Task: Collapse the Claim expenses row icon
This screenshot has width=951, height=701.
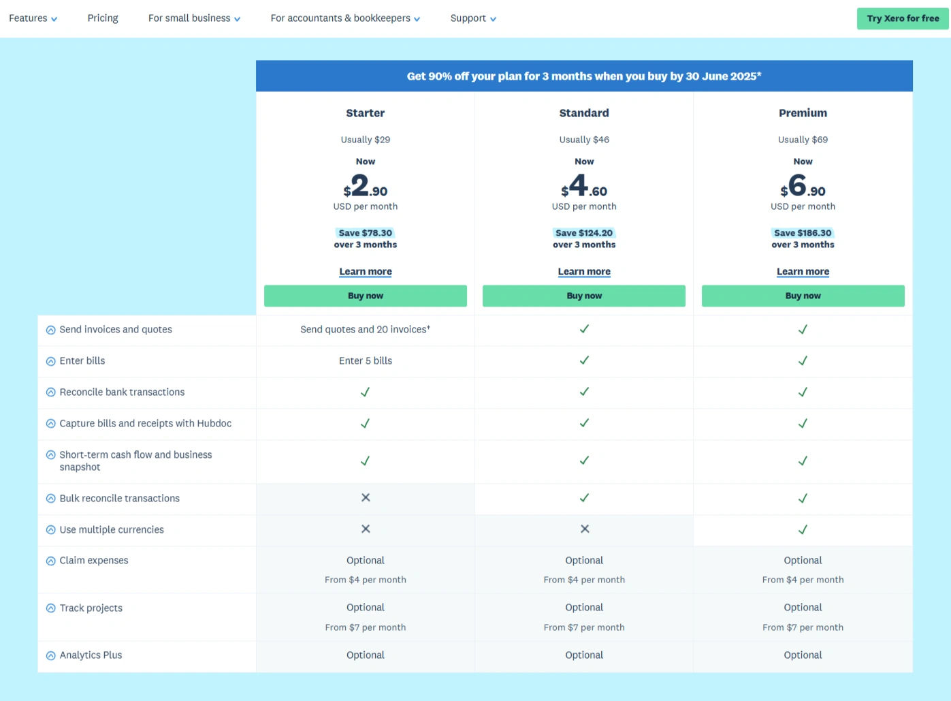Action: 50,561
